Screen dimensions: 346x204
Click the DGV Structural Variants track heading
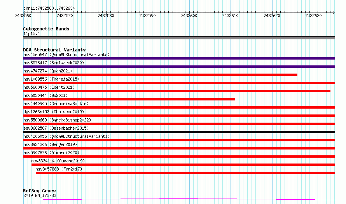point(54,50)
